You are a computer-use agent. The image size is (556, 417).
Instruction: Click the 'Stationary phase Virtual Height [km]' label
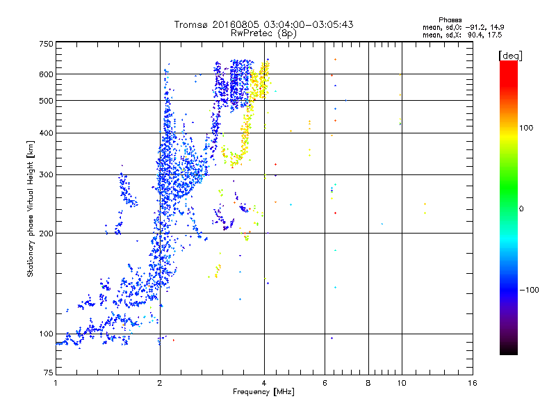tap(31, 208)
